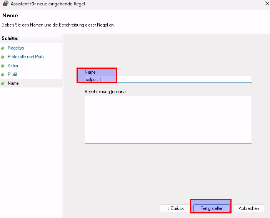Click the green bullet beside Aktion
This screenshot has height=218, width=270.
click(3, 66)
